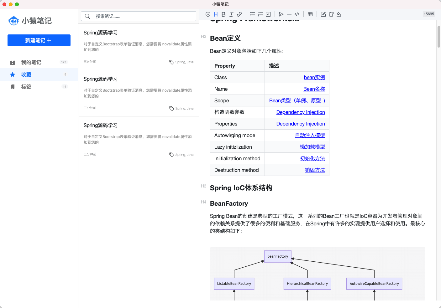The height and width of the screenshot is (308, 441).
Task: Insert a code block with the </> icon
Action: click(297, 14)
